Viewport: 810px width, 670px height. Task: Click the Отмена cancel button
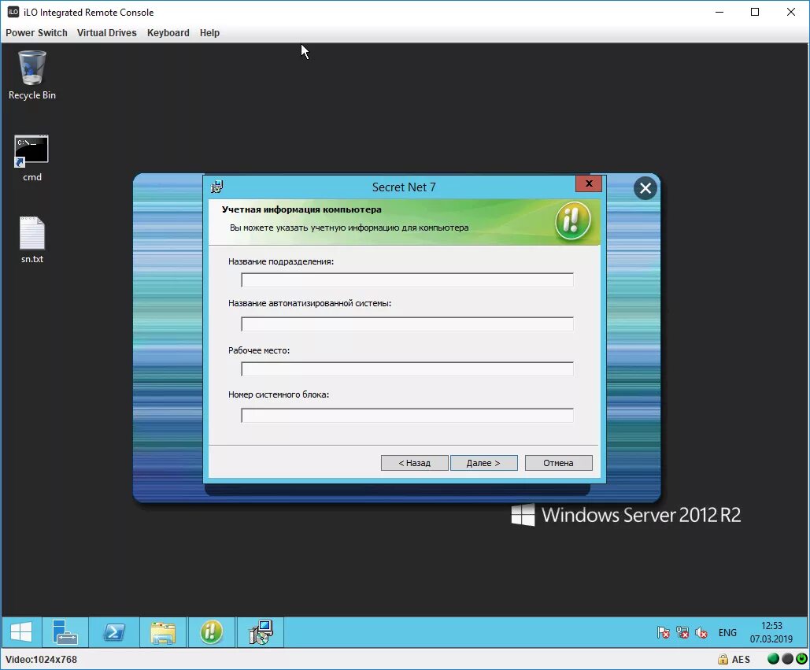click(558, 463)
